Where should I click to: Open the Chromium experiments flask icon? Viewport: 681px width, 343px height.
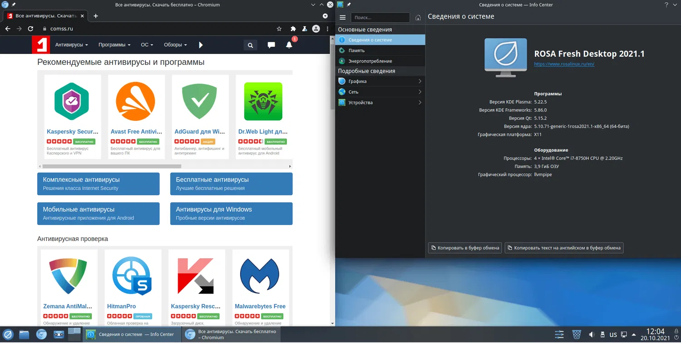tap(305, 29)
